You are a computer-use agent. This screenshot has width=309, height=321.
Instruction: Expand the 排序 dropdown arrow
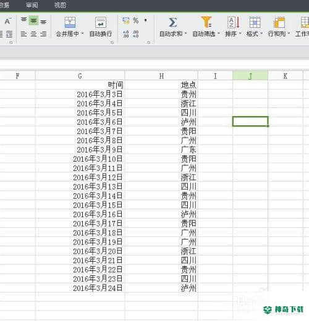click(240, 33)
